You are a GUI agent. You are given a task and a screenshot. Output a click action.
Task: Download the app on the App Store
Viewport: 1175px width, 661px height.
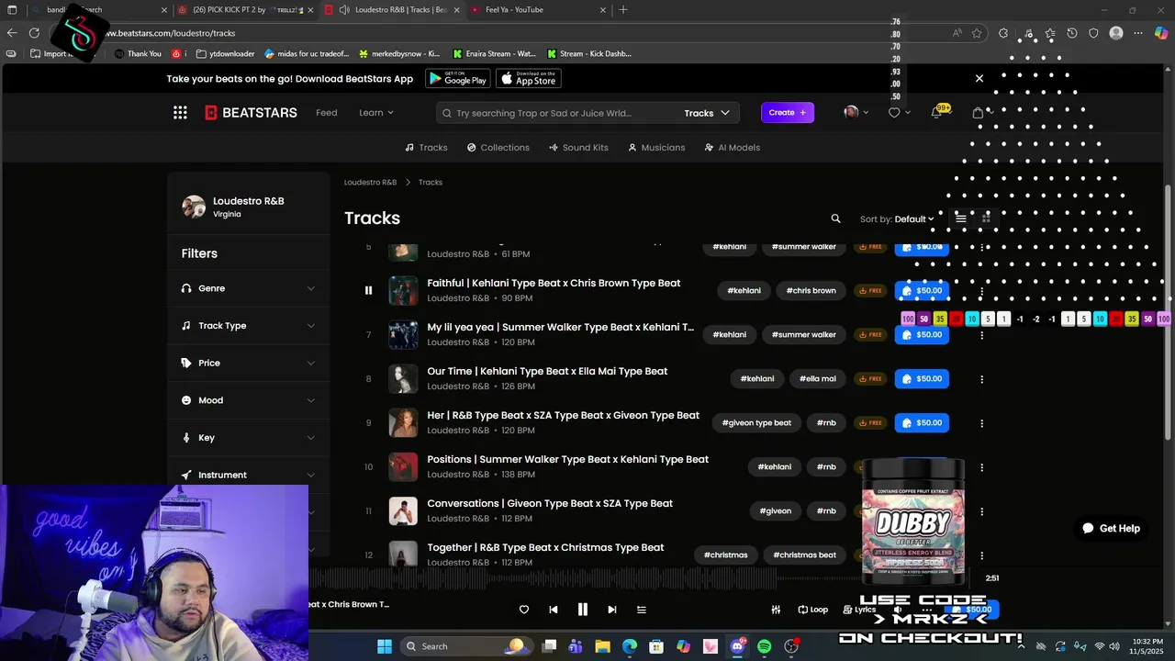pyautogui.click(x=529, y=79)
